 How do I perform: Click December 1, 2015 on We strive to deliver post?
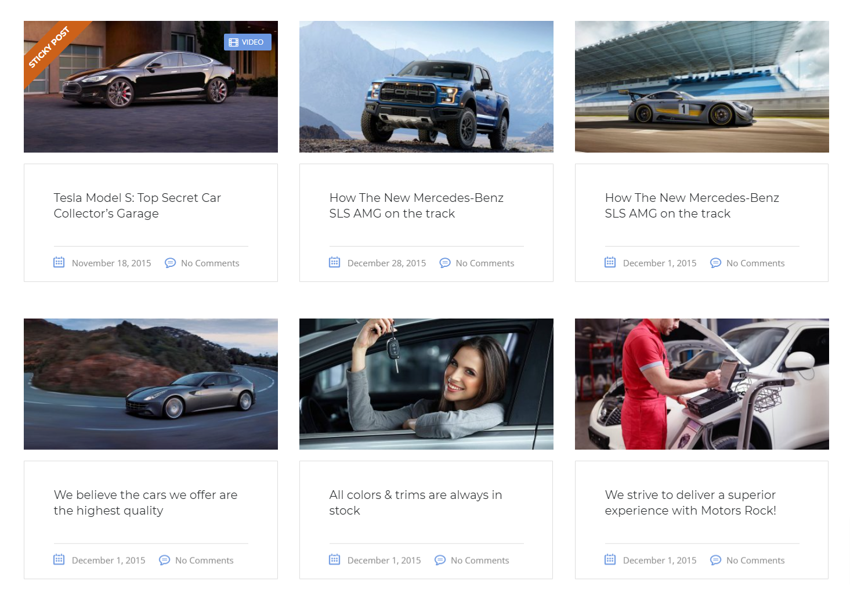tap(660, 560)
